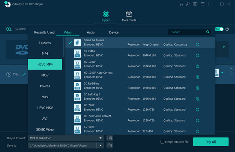
Task: Enable Merge into one file
Action: tap(162, 142)
